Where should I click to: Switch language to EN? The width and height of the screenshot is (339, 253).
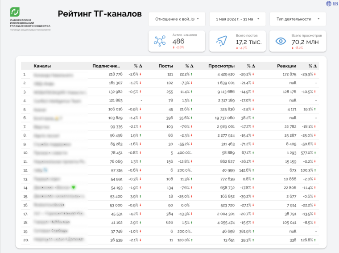[x=335, y=4]
